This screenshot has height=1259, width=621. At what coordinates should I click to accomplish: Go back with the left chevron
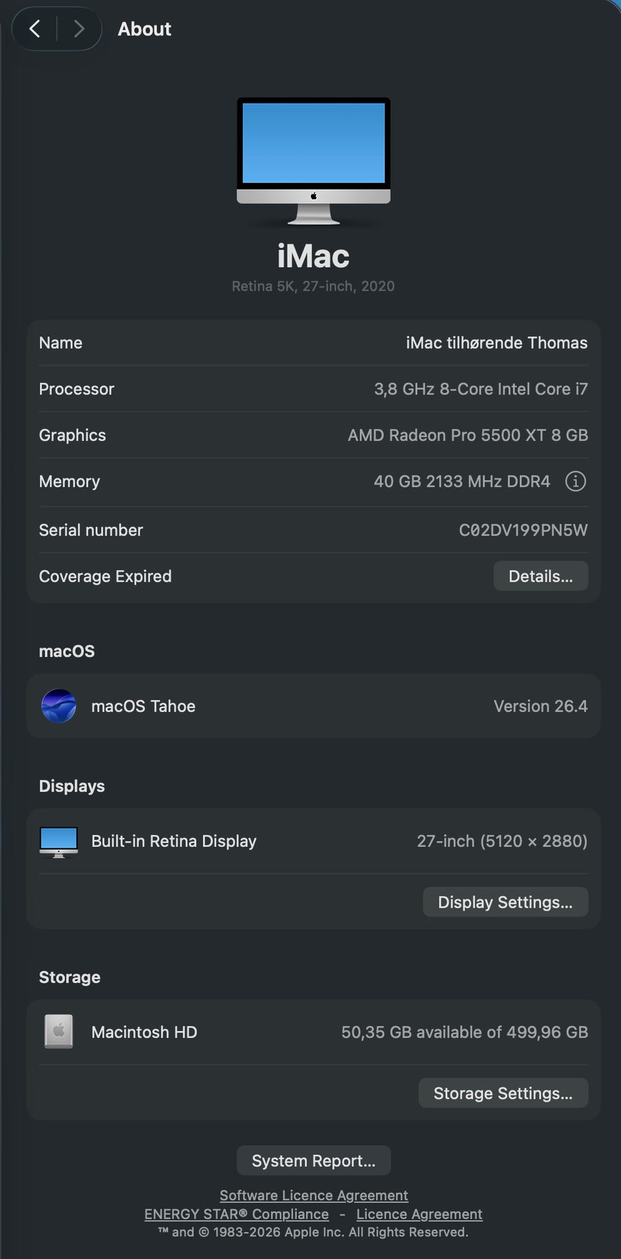pos(35,28)
